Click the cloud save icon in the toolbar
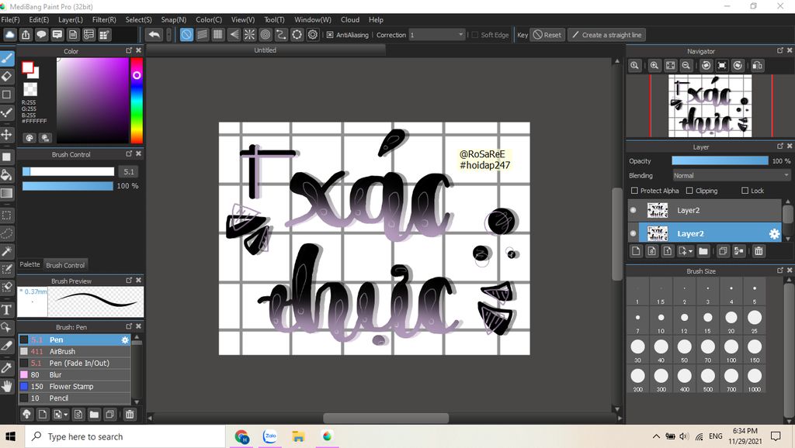 click(x=9, y=35)
